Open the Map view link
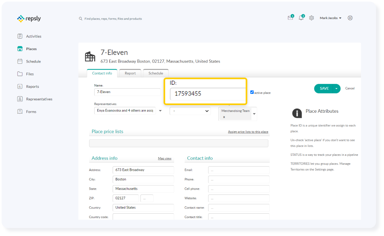The height and width of the screenshot is (236, 384). 165,158
